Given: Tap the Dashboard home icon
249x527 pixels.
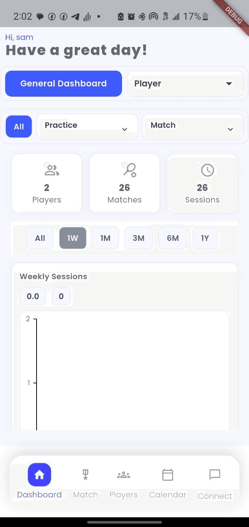Looking at the screenshot, I should pyautogui.click(x=39, y=474).
